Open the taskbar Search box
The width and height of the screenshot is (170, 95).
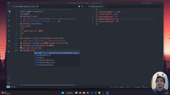[70, 93]
